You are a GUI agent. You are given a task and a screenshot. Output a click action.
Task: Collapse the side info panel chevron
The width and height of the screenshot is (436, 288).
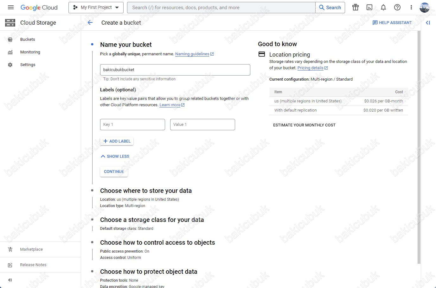pyautogui.click(x=428, y=23)
